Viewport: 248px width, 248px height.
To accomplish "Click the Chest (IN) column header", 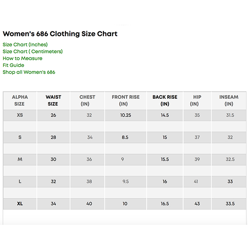I will point(87,100).
